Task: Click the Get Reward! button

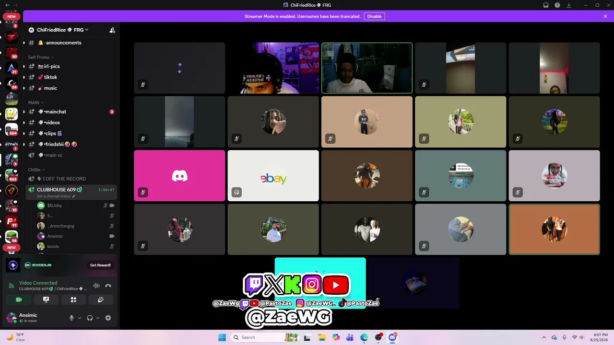Action: pyautogui.click(x=100, y=265)
